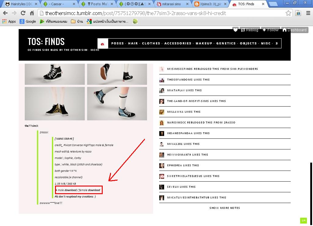Click MORE link under blog title
Image resolution: width=313 pixels, height=226 pixels.
pos(95,50)
